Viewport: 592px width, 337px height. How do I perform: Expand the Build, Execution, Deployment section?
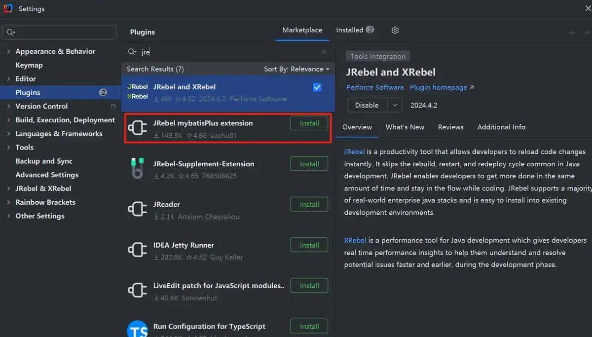(8, 120)
